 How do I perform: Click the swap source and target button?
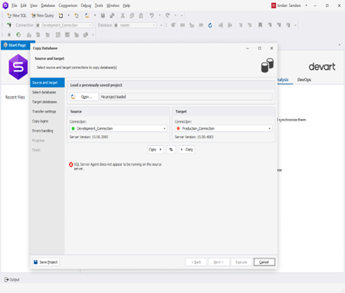[171, 150]
